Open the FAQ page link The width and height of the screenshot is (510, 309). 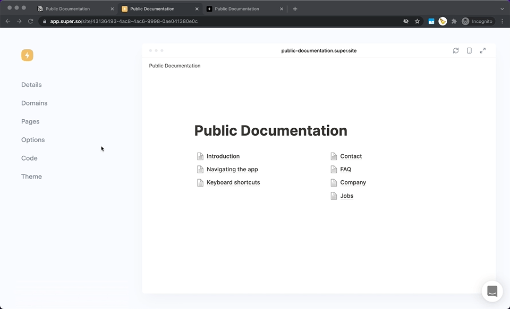point(345,170)
